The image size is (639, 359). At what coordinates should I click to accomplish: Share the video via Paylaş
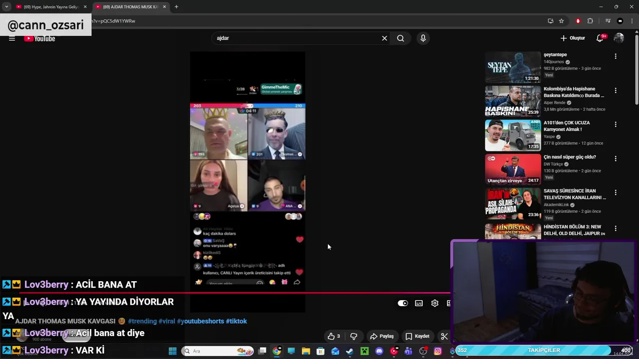coord(382,336)
